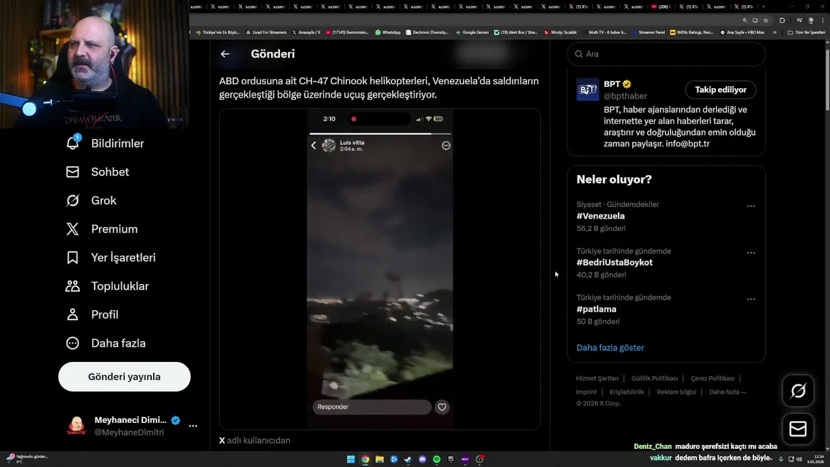This screenshot has height=467, width=830.
Task: Click the heart icon in the story video
Action: click(x=442, y=407)
